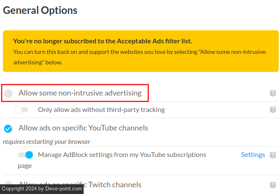The height and width of the screenshot is (194, 280).
Task: Click 'Allow ads on specific YouTube channels' label
Action: click(83, 128)
